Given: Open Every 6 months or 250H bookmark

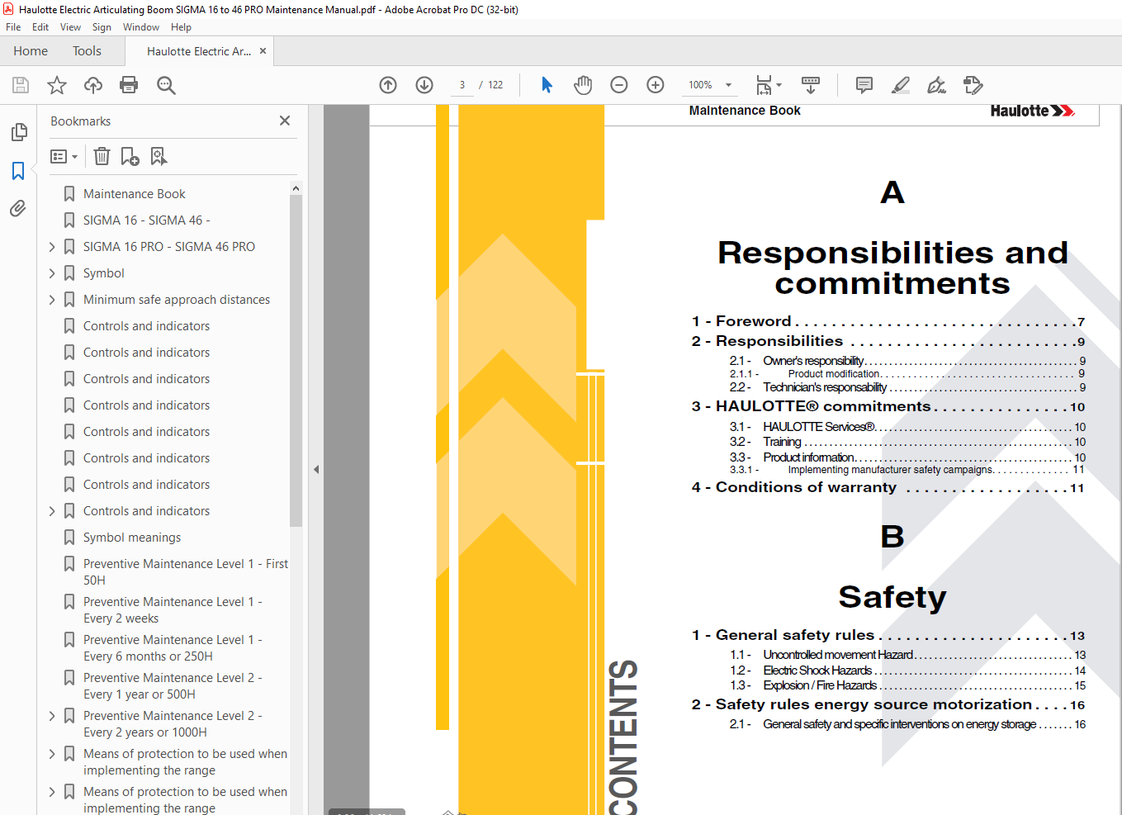Looking at the screenshot, I should tap(173, 648).
